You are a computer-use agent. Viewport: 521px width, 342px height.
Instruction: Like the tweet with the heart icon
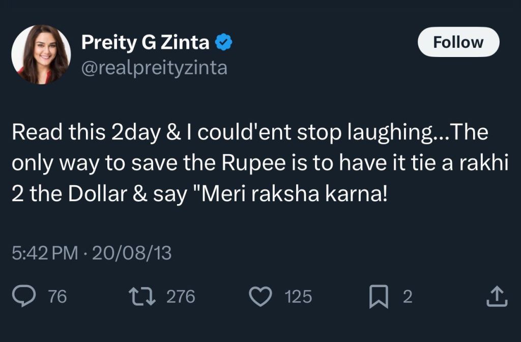click(x=263, y=296)
